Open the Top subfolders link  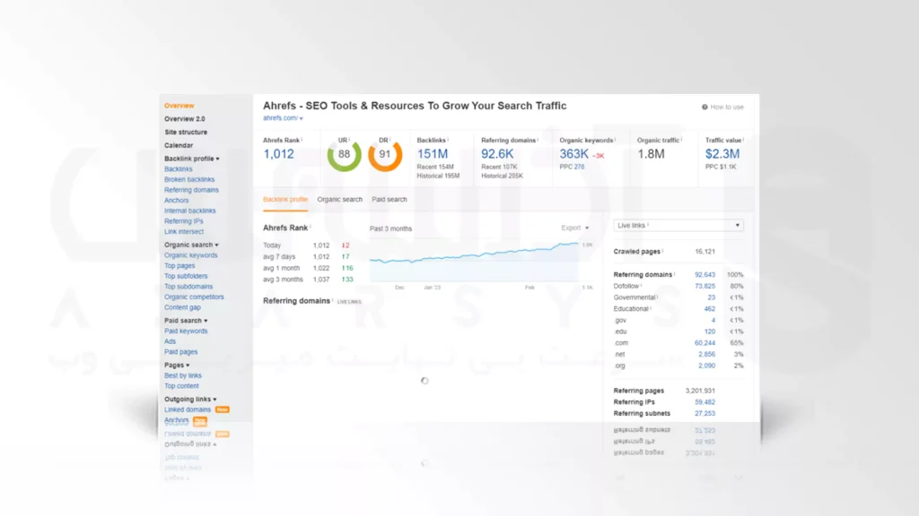click(186, 276)
